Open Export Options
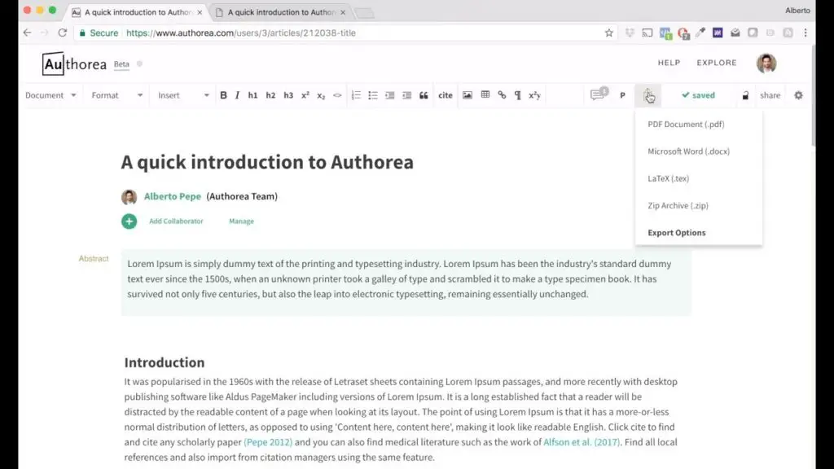Screen dimensions: 834x469 [x=677, y=232]
